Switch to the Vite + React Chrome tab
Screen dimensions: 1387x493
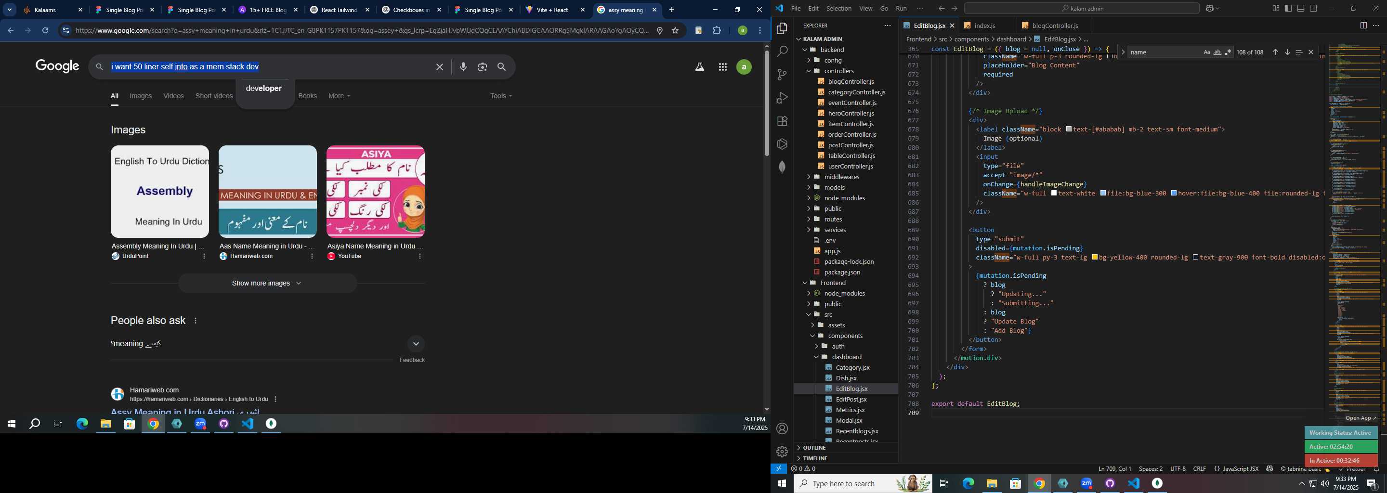coord(555,10)
